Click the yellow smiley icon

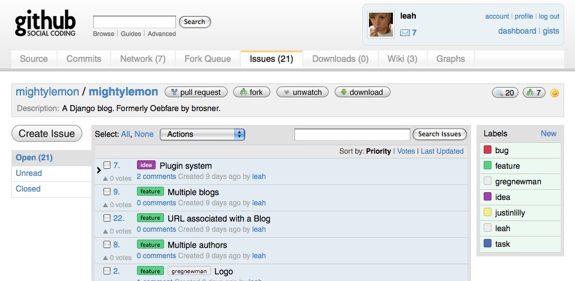tap(555, 93)
